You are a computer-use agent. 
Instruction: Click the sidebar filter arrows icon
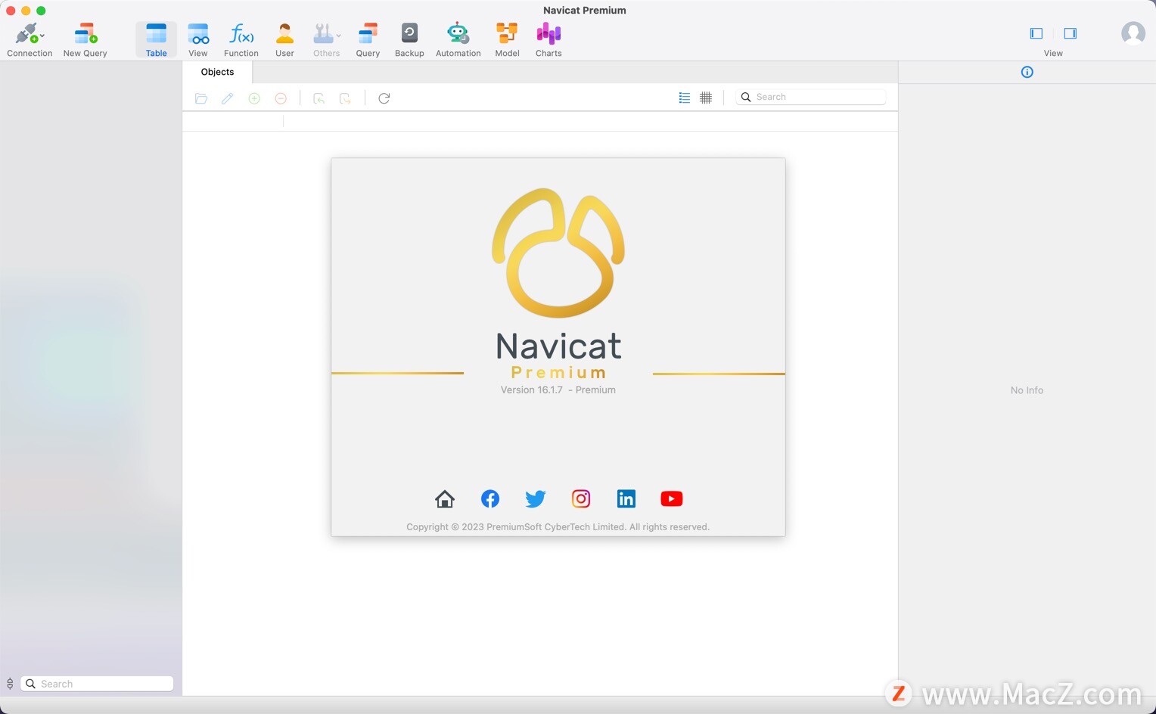(10, 684)
